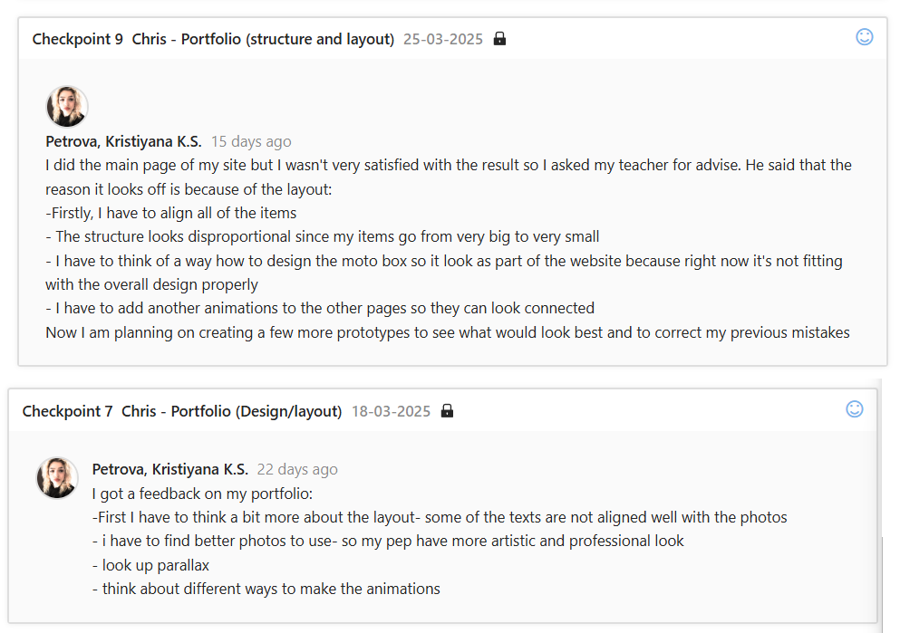Click the lock icon beside 25-03-2025
Viewport: 900px width, 633px height.
coord(499,39)
